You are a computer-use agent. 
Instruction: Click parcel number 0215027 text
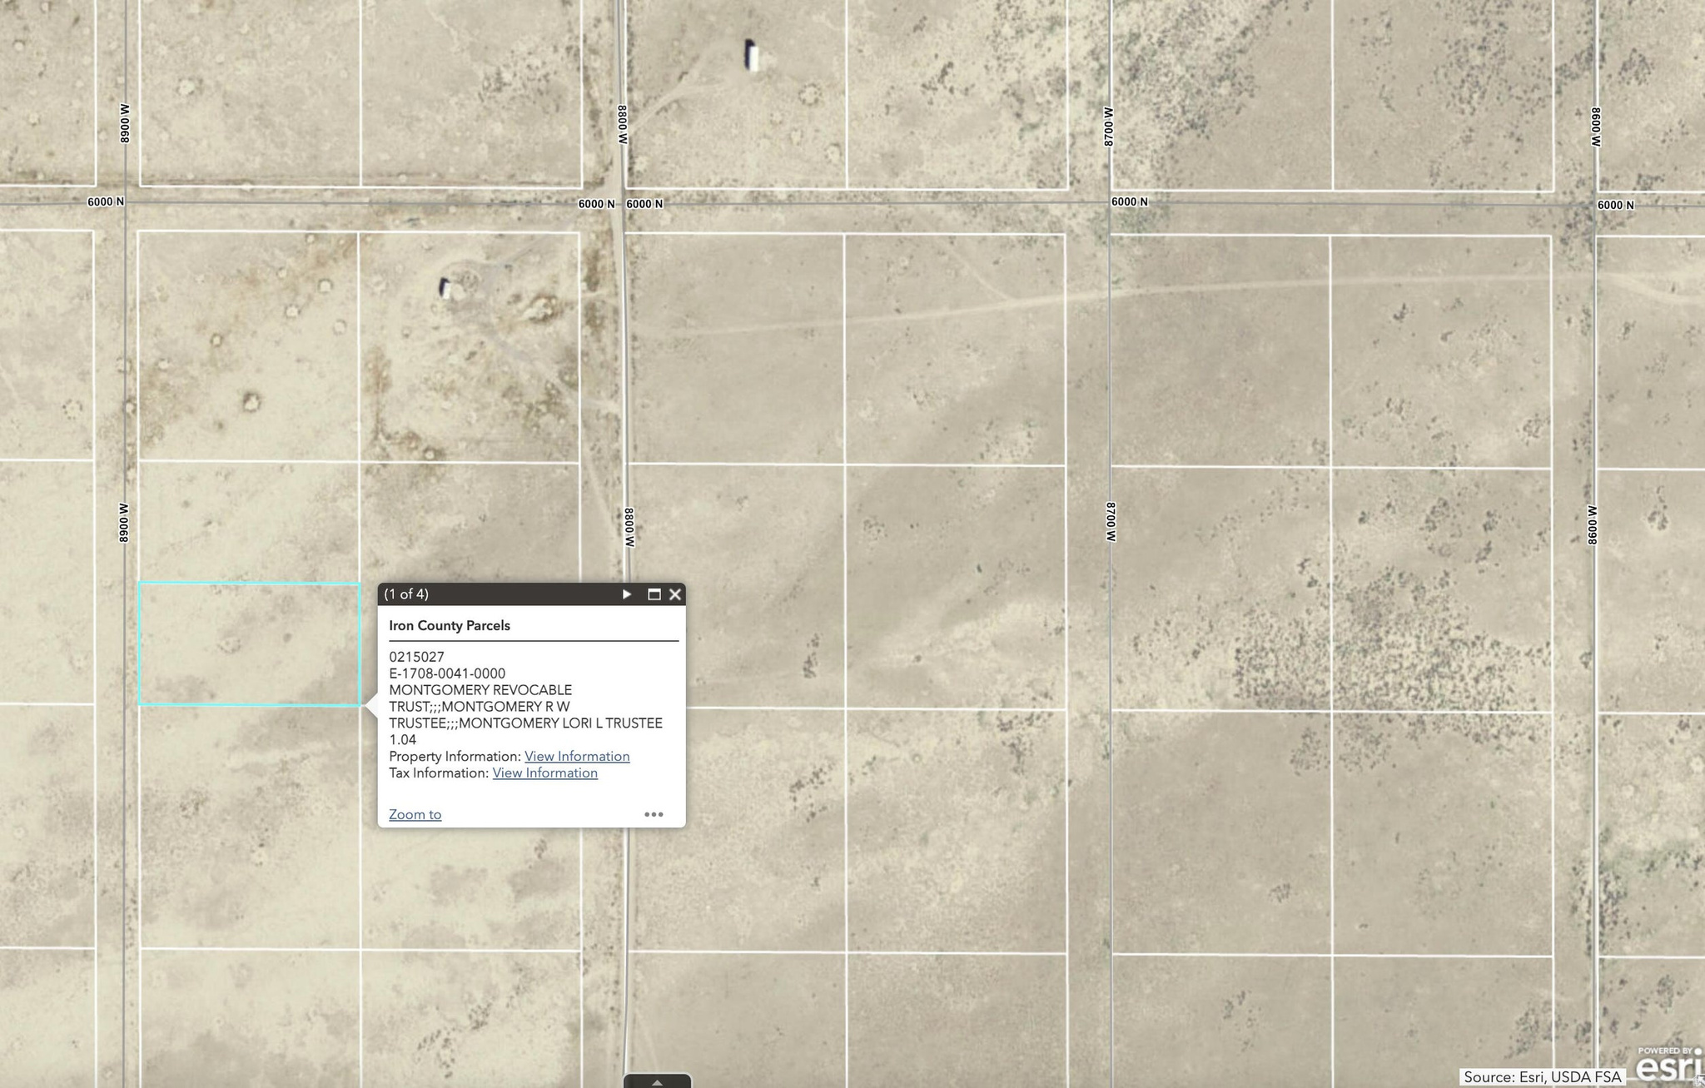416,657
